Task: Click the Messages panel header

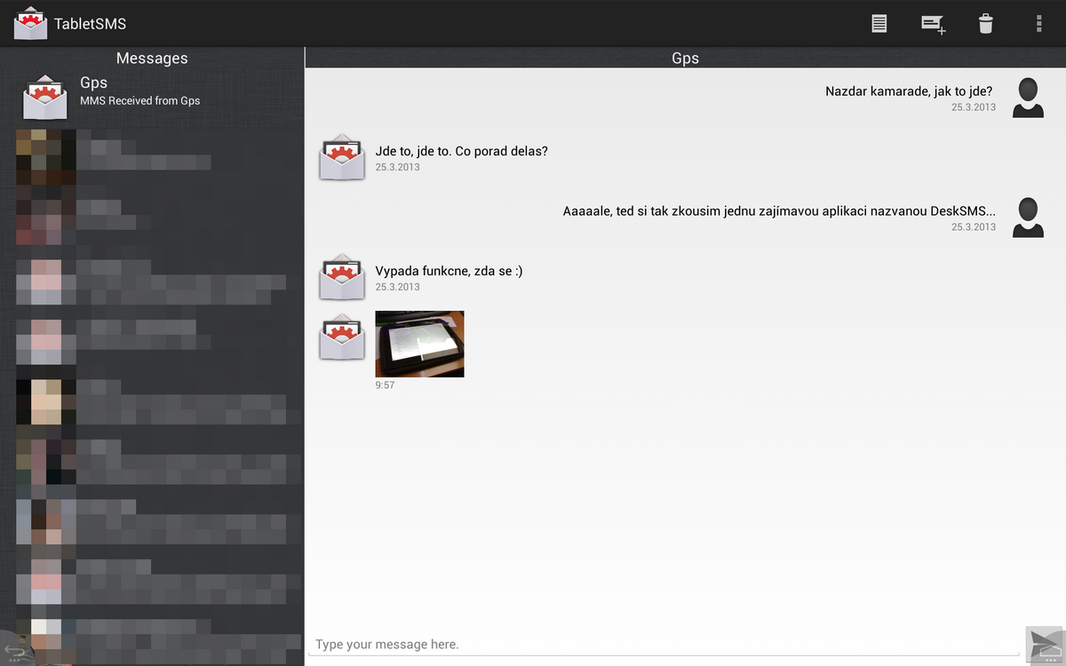Action: pos(152,58)
